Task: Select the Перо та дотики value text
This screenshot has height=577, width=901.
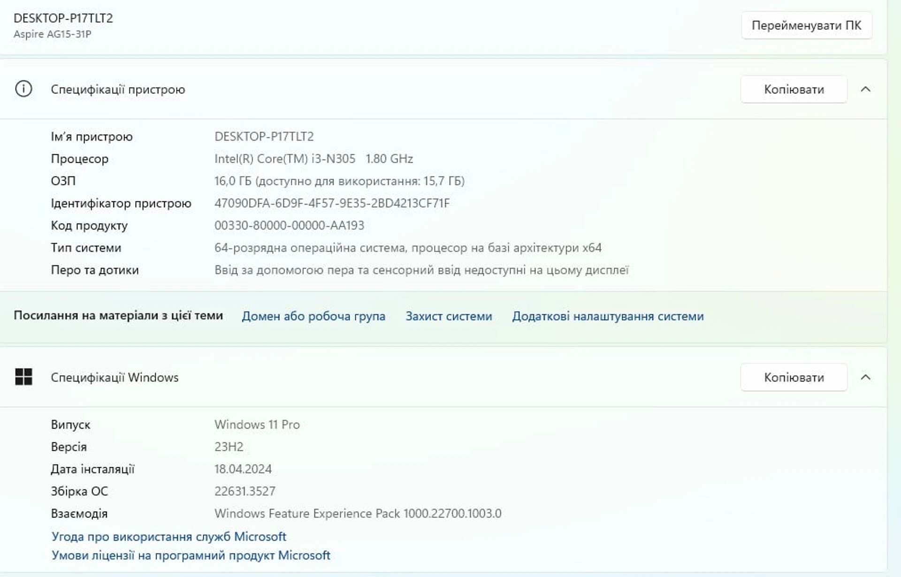Action: click(x=421, y=270)
